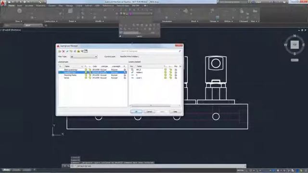The height and width of the screenshot is (173, 308).
Task: Click print icon in Mounting Plates row
Action: 125,75
